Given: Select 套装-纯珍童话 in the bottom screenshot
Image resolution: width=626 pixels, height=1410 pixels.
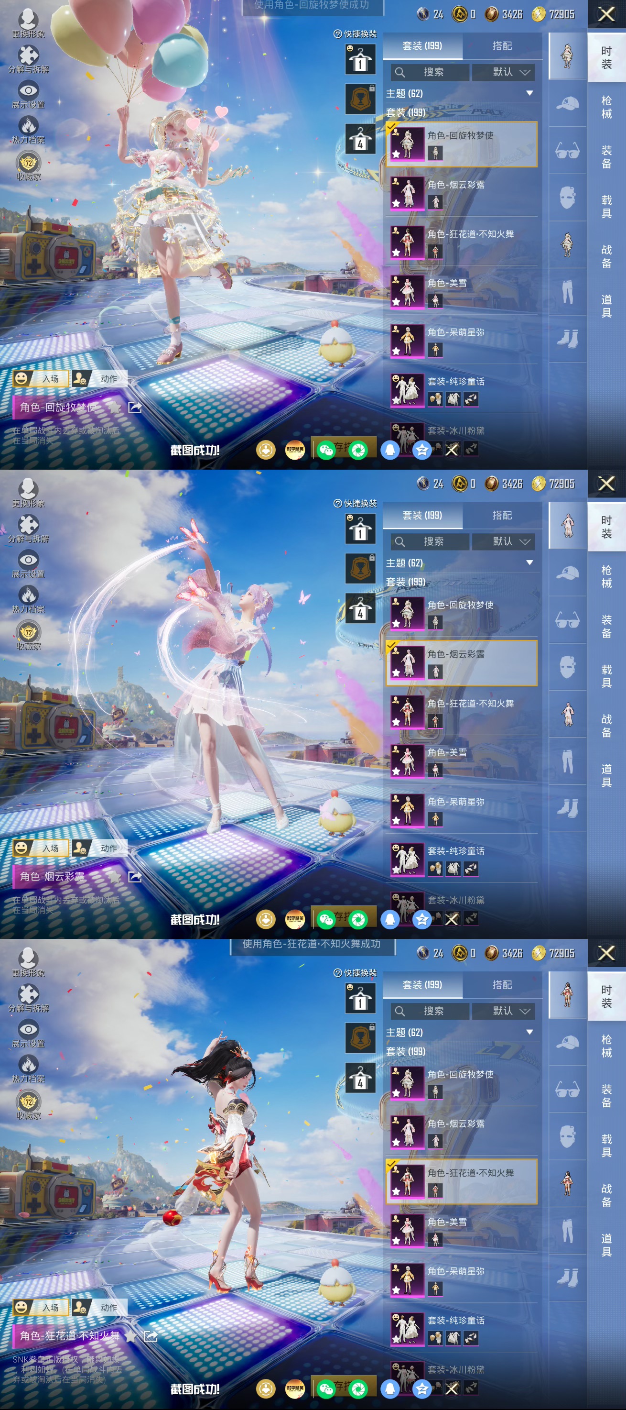Looking at the screenshot, I should point(462,1329).
